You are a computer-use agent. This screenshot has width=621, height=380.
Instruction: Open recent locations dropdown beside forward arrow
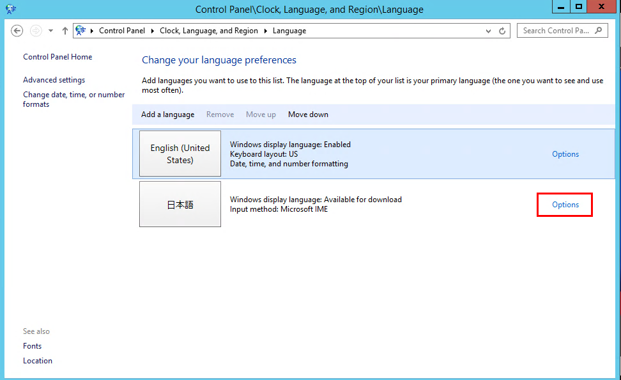click(50, 31)
